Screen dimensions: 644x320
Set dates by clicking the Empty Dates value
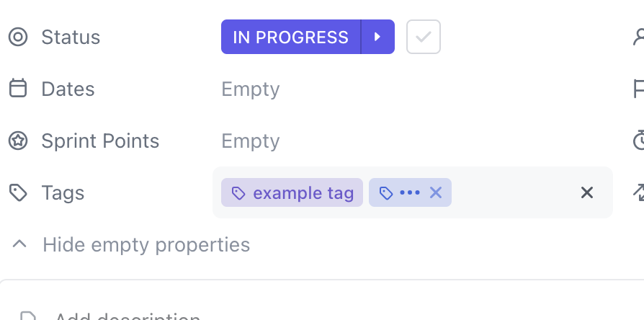point(250,89)
